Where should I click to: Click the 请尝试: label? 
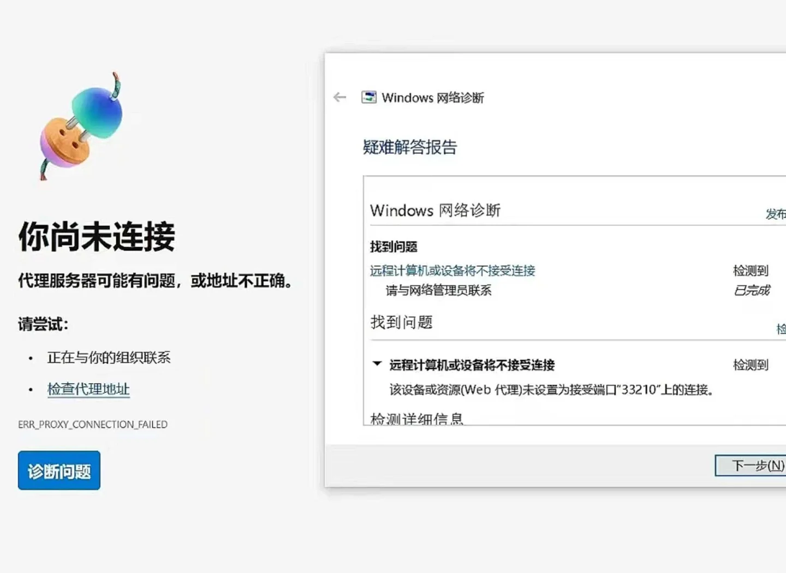pos(43,324)
